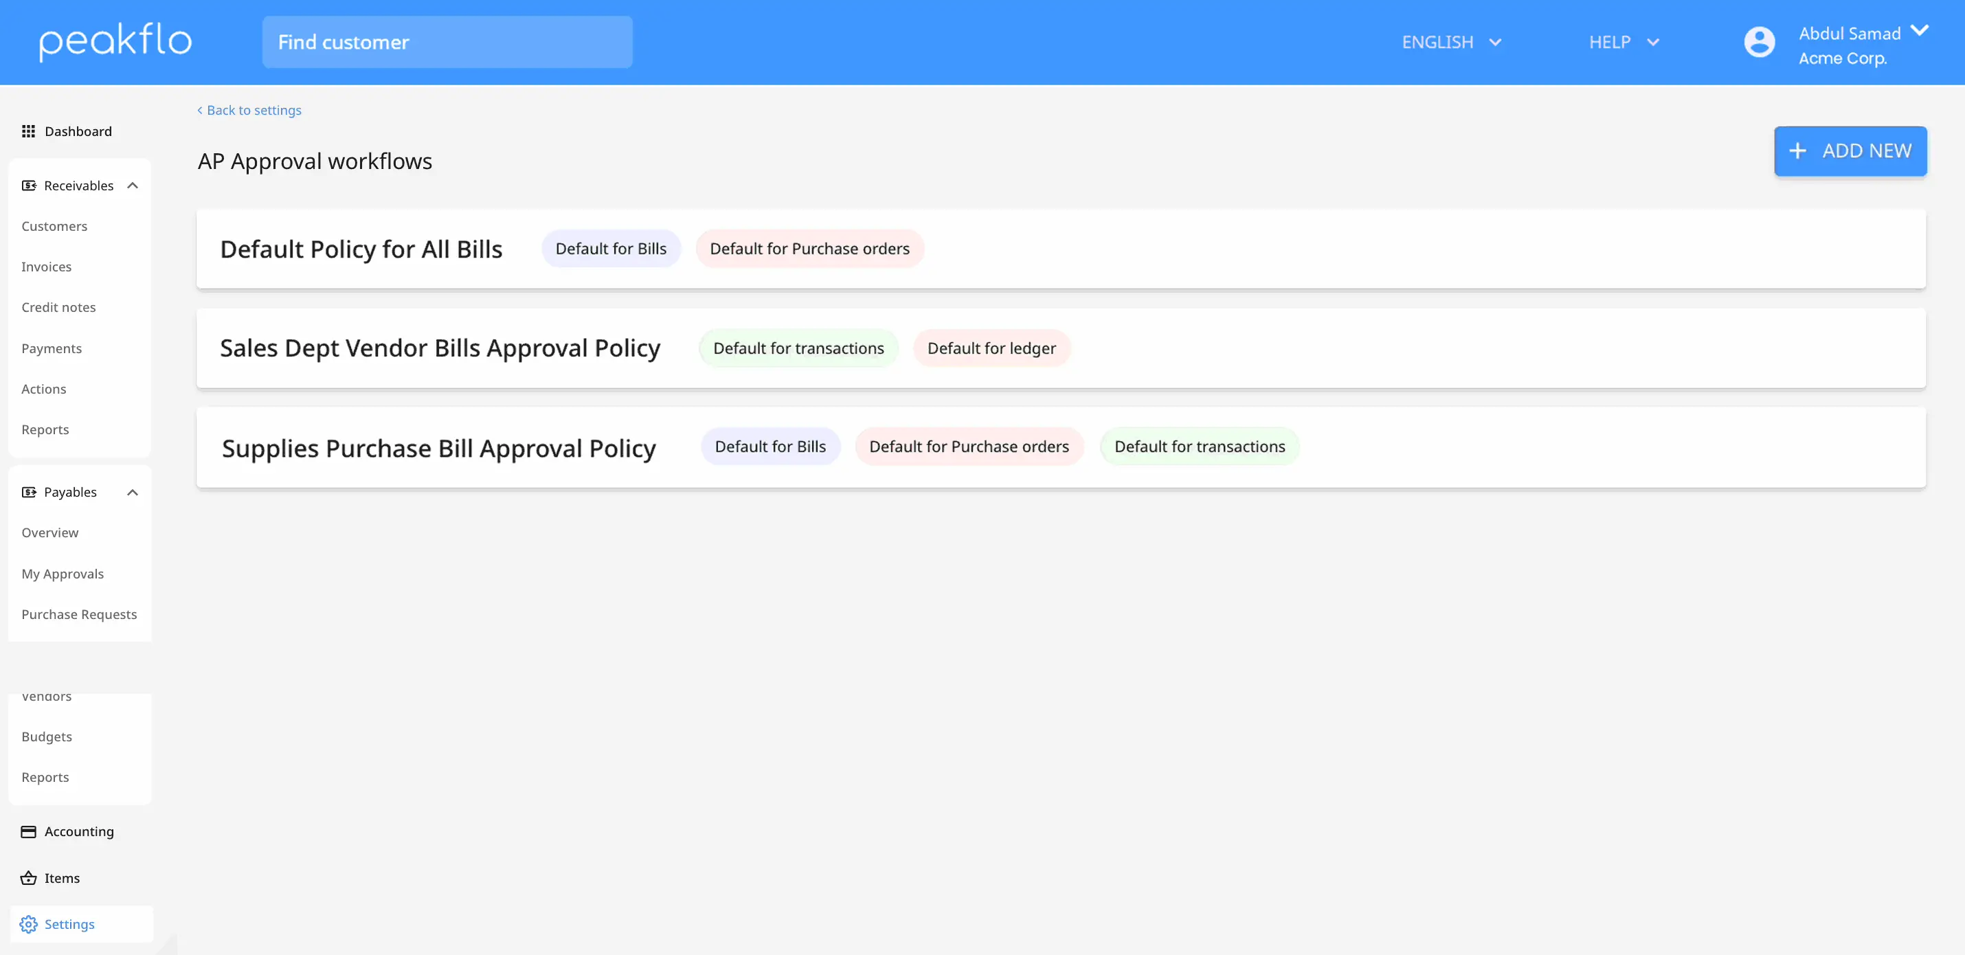The image size is (1965, 955).
Task: Click the grid/dashboard icon next to Dashboard
Action: [x=27, y=132]
